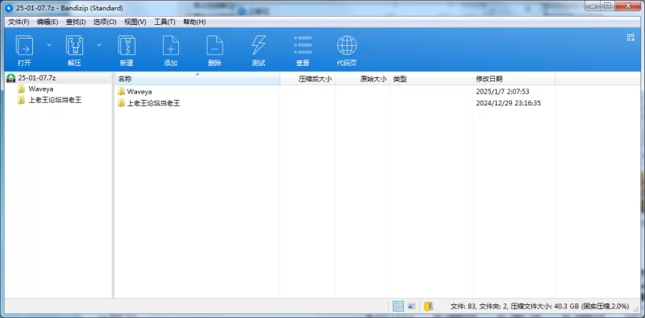
Task: Sort by the 类型 column header
Action: click(x=431, y=79)
